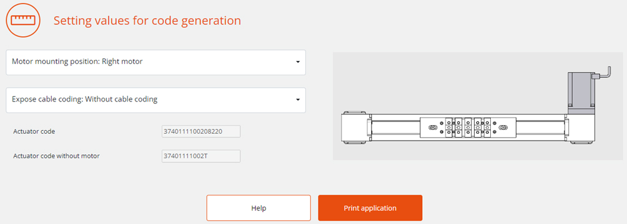The height and width of the screenshot is (224, 627).
Task: Open the Motor mounting position dropdown
Action: 156,62
